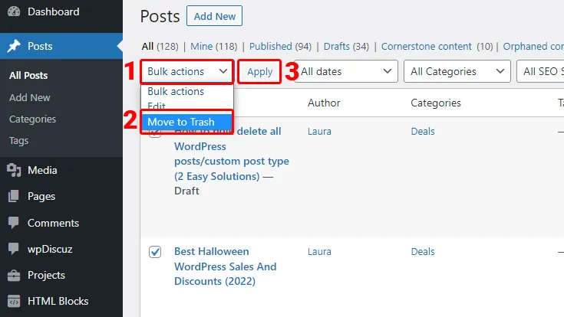Choose Move to Trash option
Image resolution: width=564 pixels, height=317 pixels.
point(187,122)
